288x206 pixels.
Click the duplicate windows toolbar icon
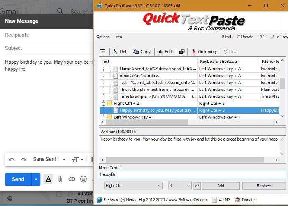click(x=182, y=51)
